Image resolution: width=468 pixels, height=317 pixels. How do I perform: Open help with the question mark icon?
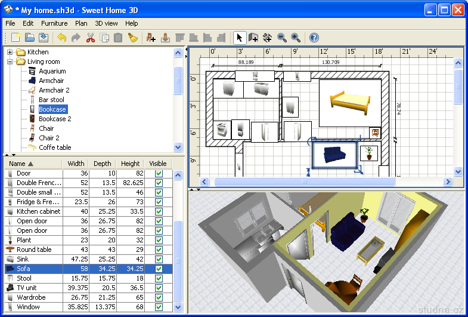pos(314,38)
